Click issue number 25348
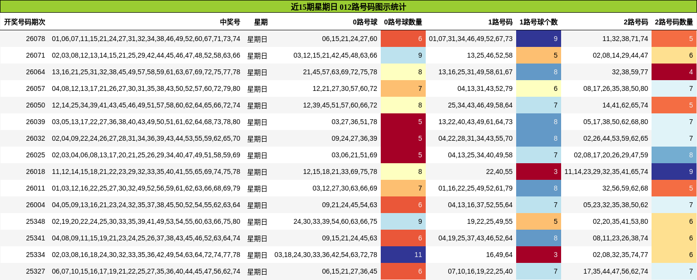The image size is (697, 280). [x=35, y=221]
